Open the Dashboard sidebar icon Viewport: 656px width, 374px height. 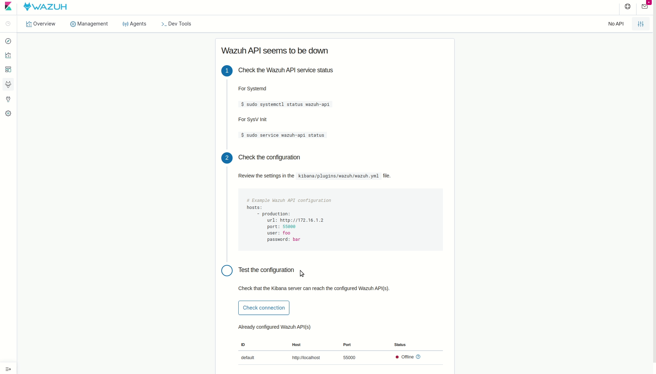tap(8, 69)
